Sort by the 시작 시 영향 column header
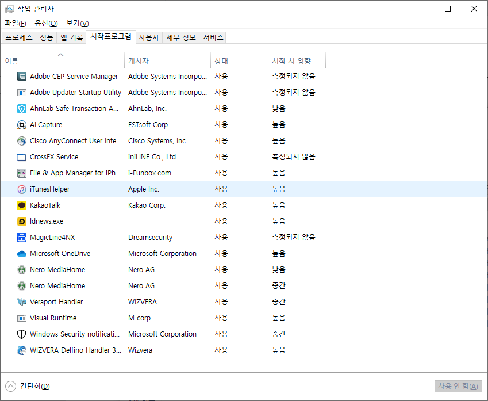Image resolution: width=488 pixels, height=401 pixels. (x=297, y=61)
